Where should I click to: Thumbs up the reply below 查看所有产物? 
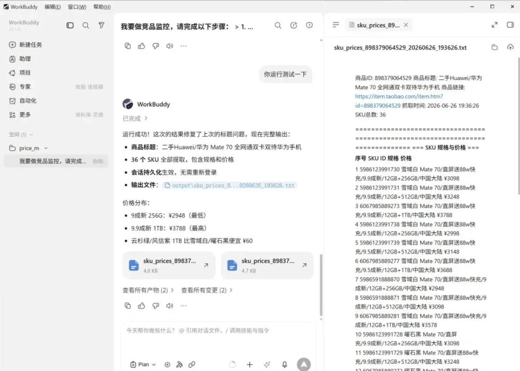[142, 306]
